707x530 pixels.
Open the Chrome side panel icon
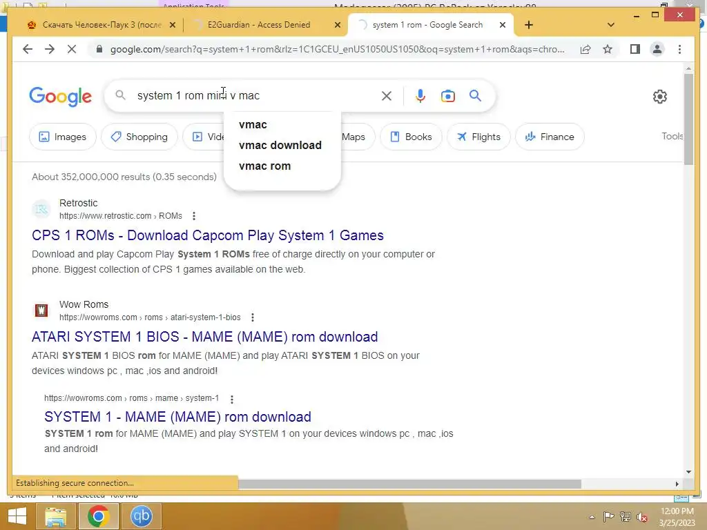pyautogui.click(x=635, y=49)
